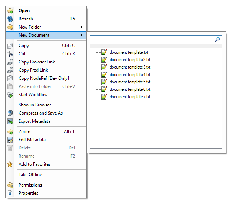Choose Take Offline
The width and height of the screenshot is (237, 211).
tap(46, 175)
